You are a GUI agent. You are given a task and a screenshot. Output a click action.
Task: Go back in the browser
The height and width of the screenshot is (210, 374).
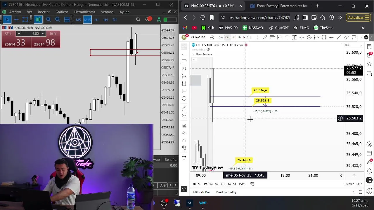[x=185, y=17]
